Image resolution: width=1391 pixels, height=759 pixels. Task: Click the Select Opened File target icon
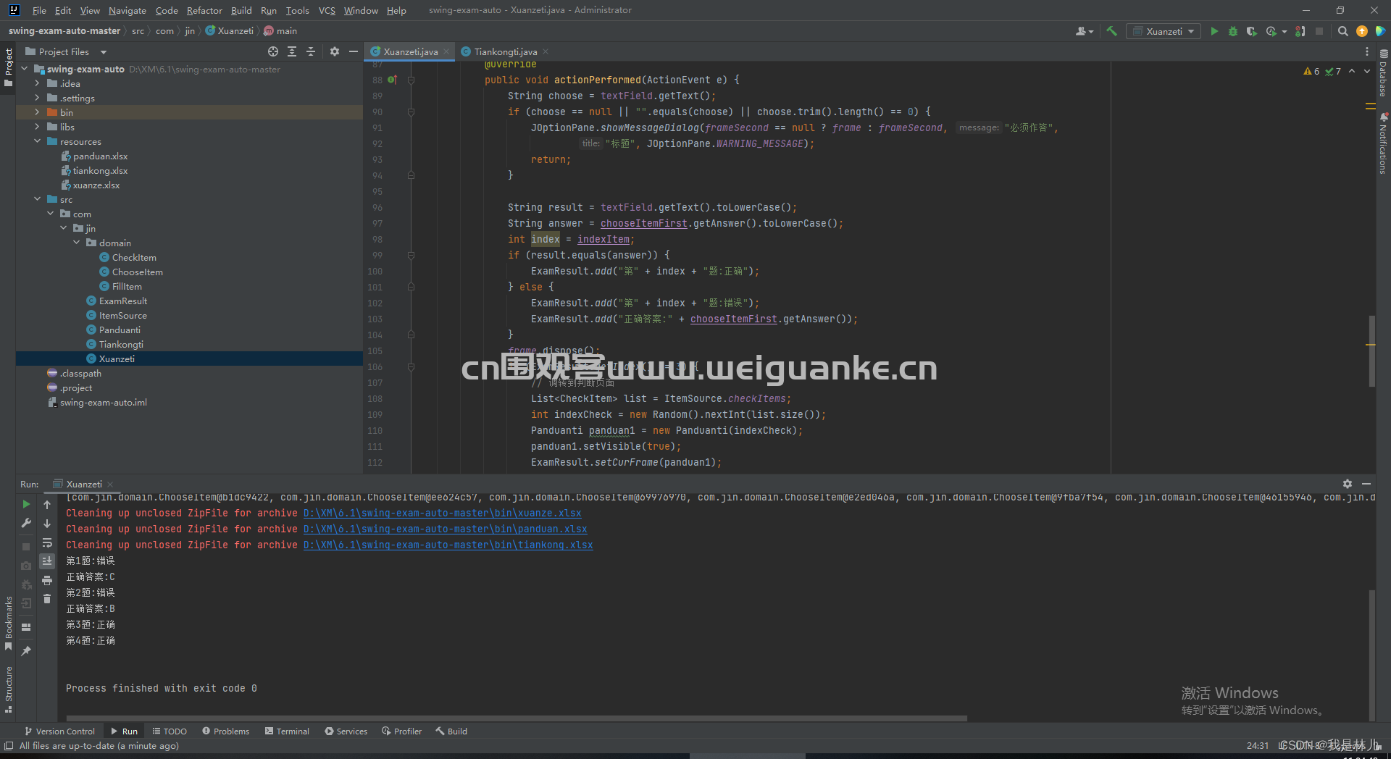click(272, 51)
